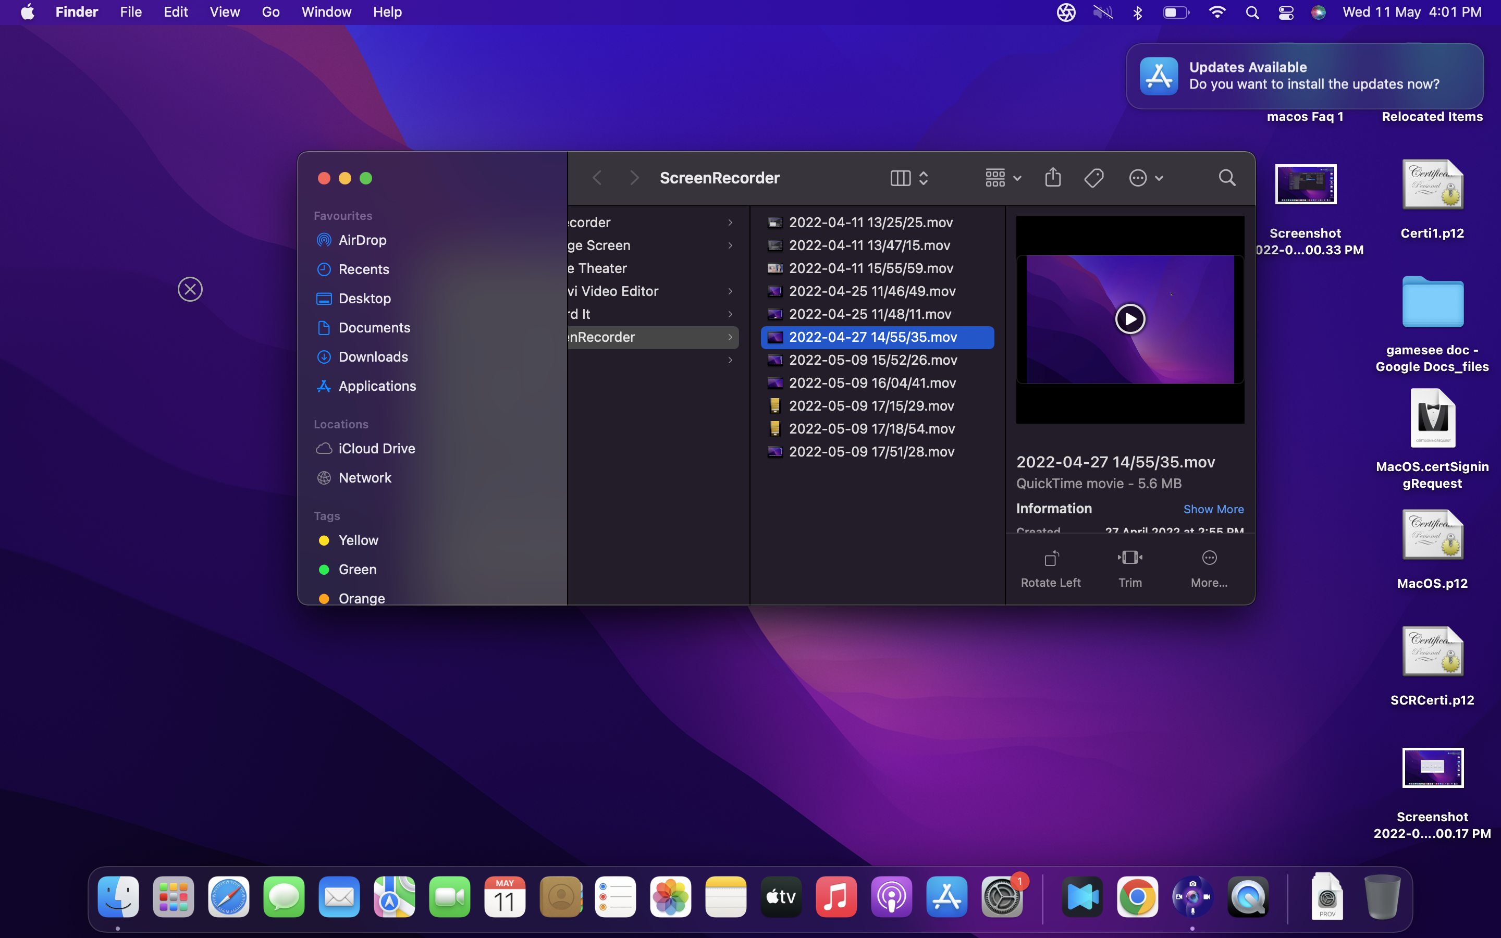Click the Share icon in Finder toolbar

1053,177
